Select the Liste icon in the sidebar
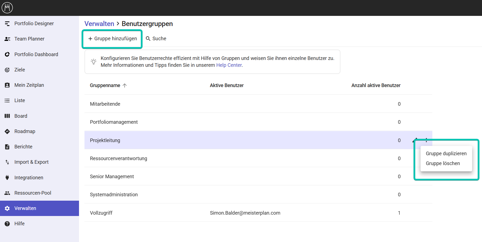 [7, 100]
